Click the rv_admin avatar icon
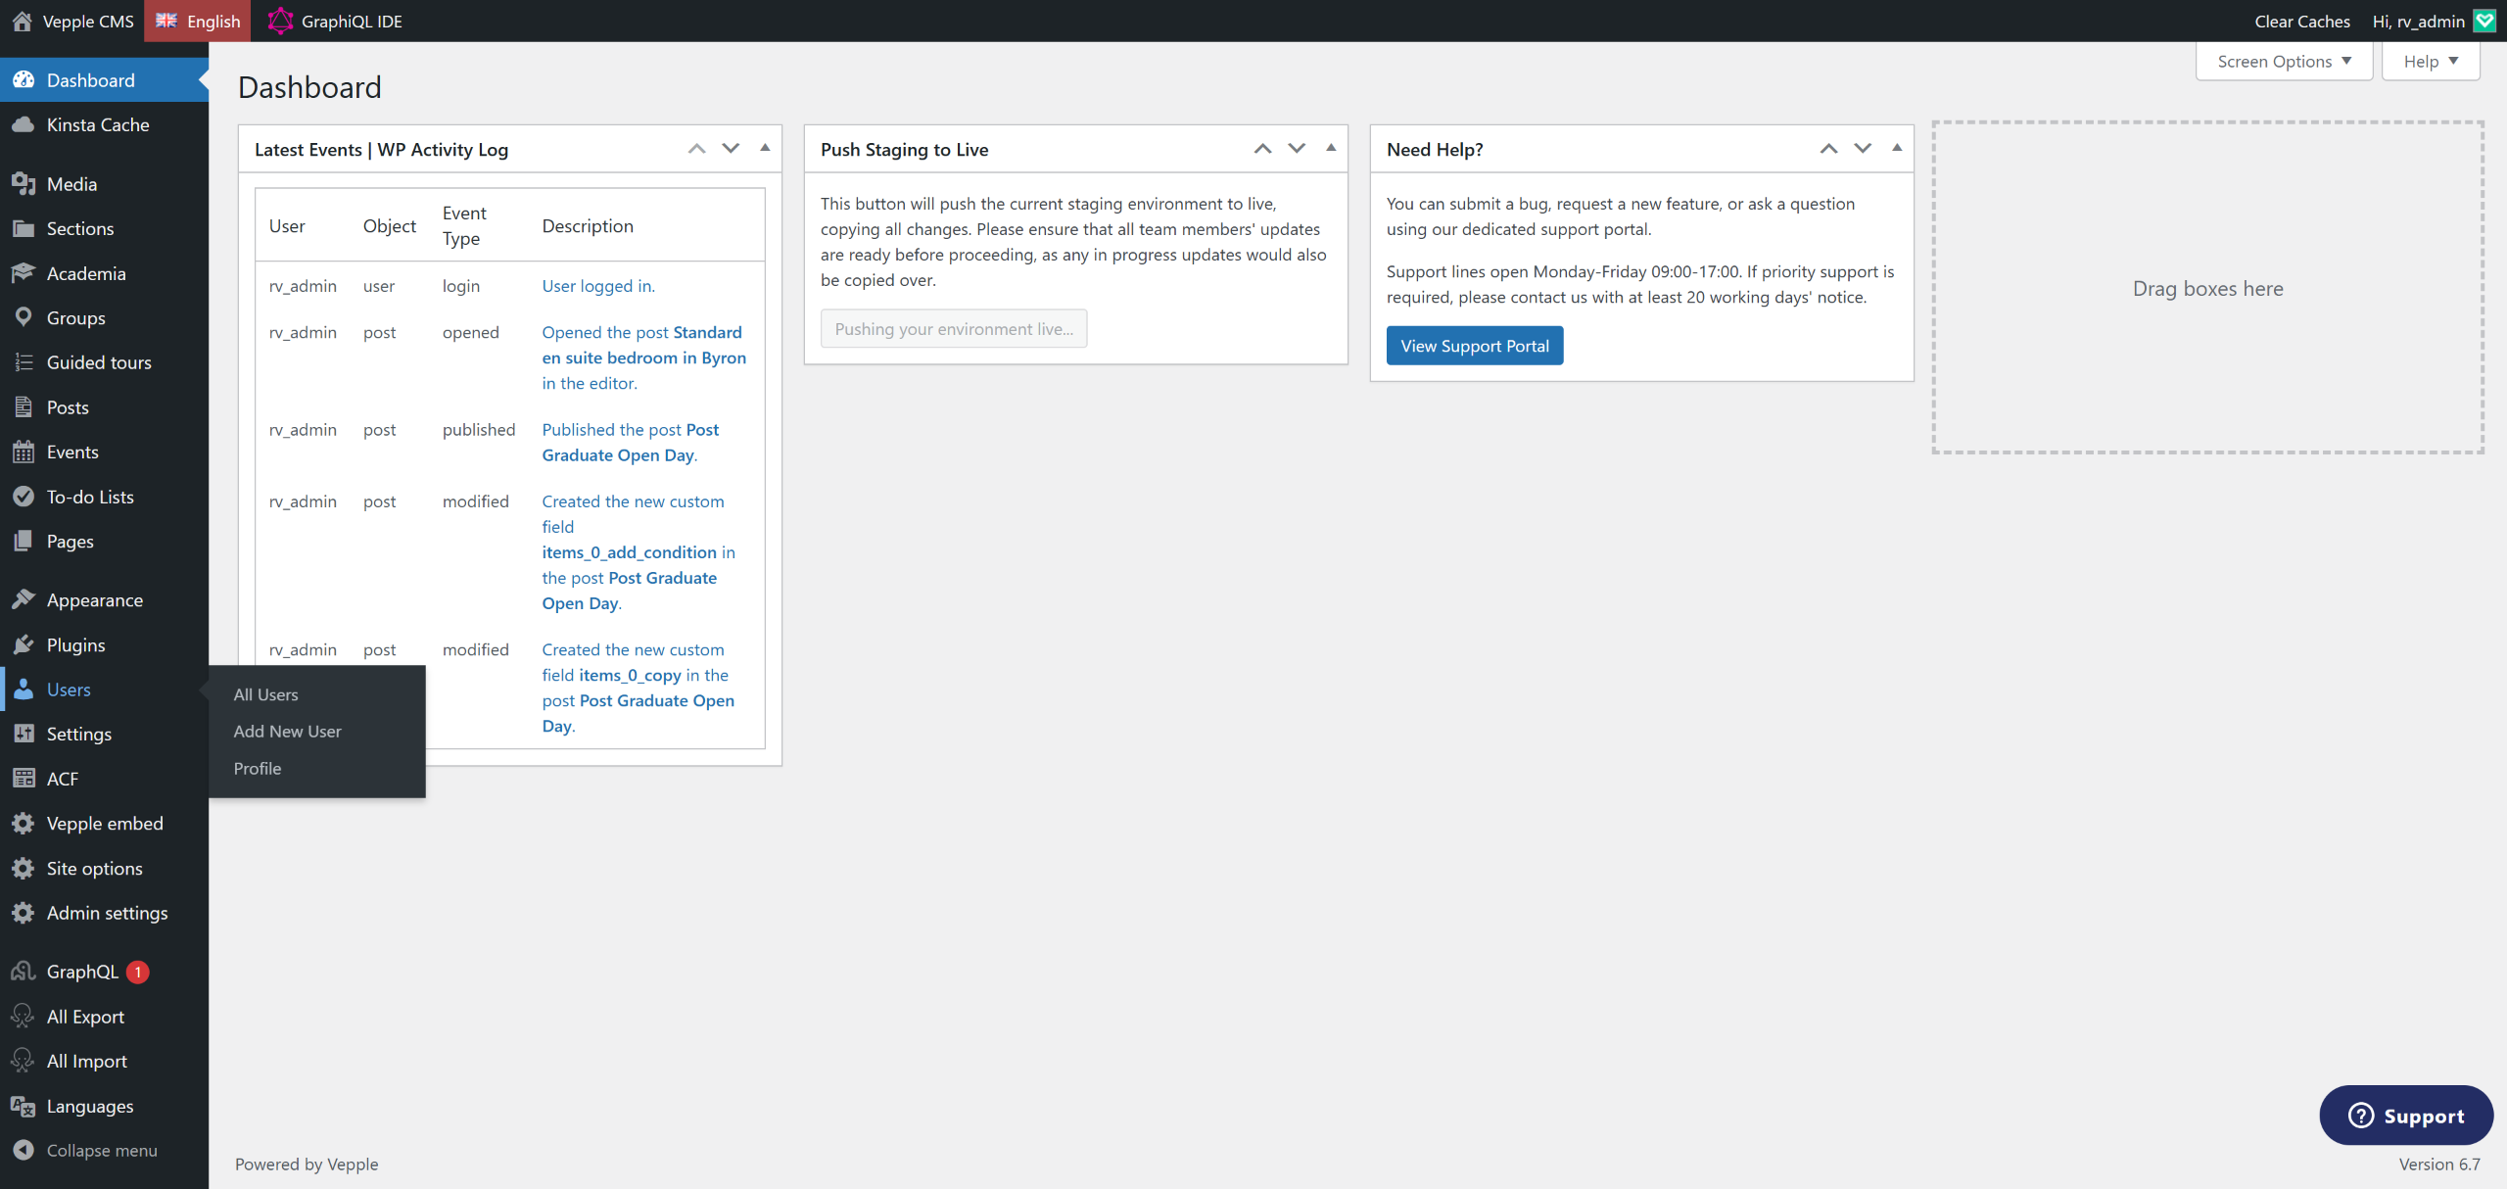This screenshot has width=2507, height=1189. 2484,21
